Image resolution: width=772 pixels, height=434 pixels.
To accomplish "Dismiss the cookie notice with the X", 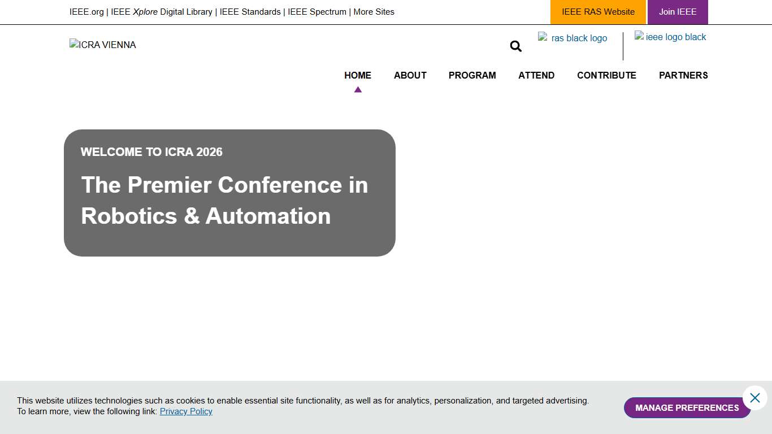I will 755,397.
